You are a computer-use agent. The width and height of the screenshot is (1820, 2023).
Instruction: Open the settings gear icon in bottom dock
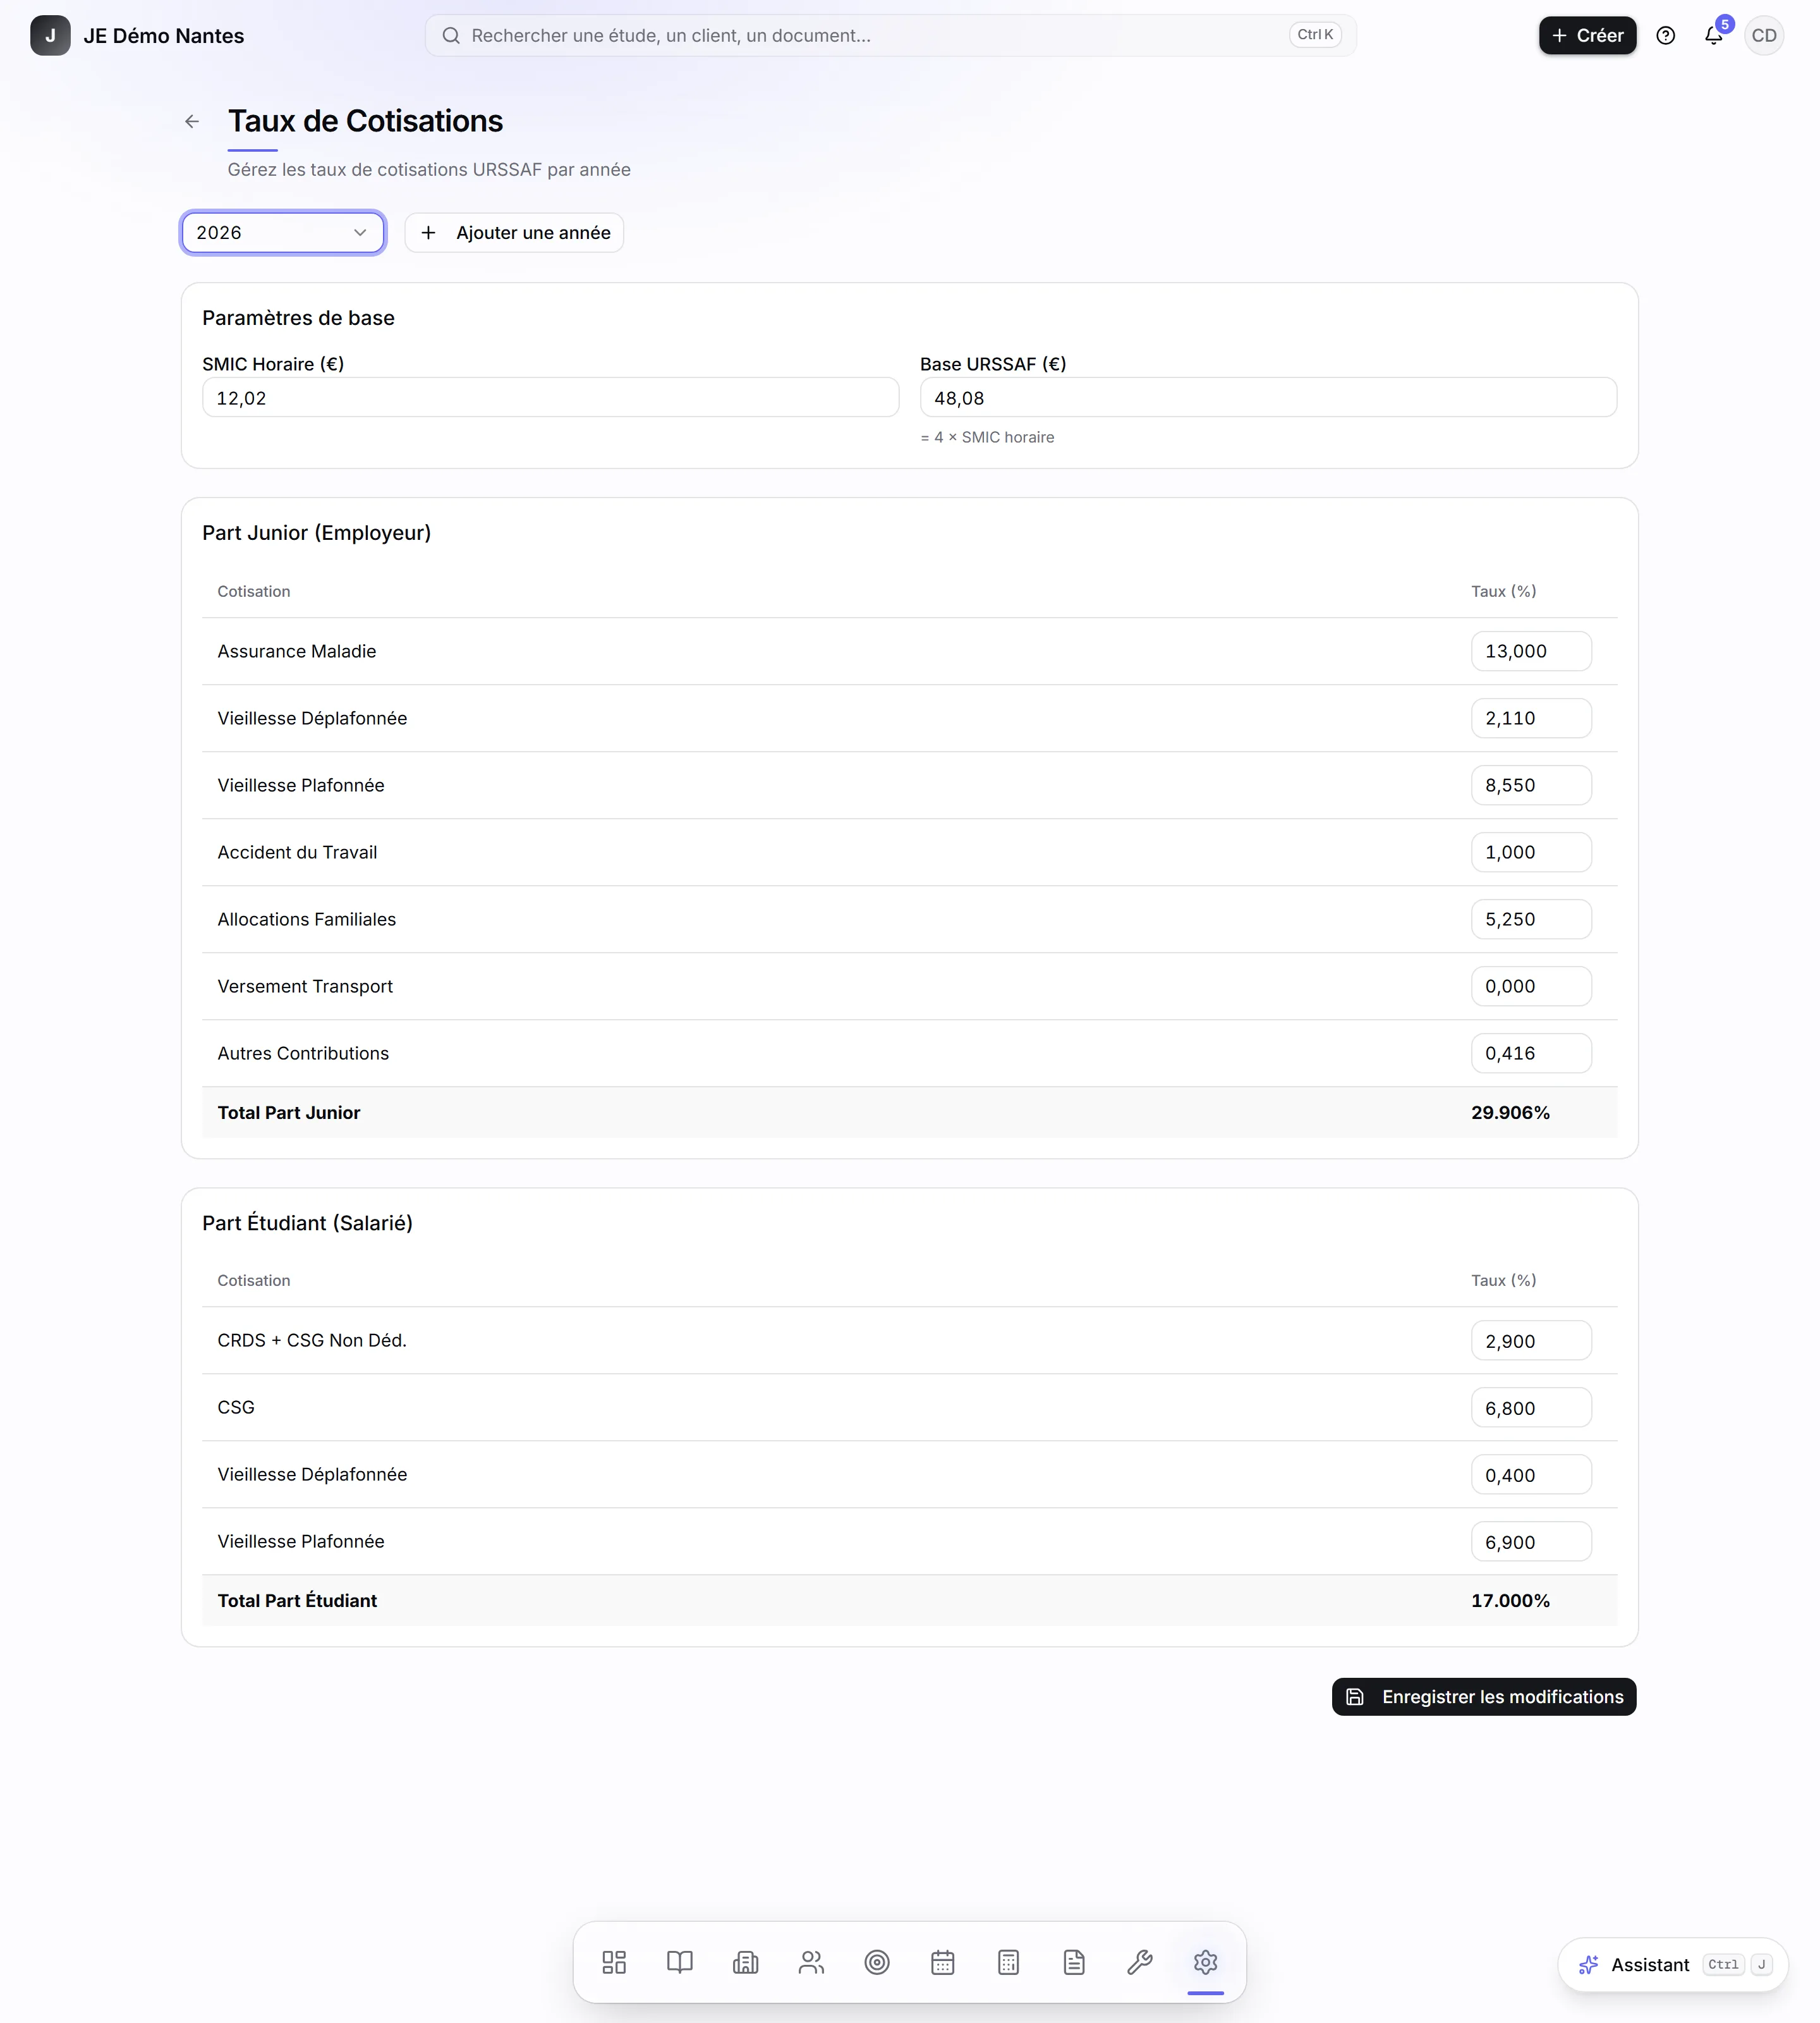(1206, 1962)
